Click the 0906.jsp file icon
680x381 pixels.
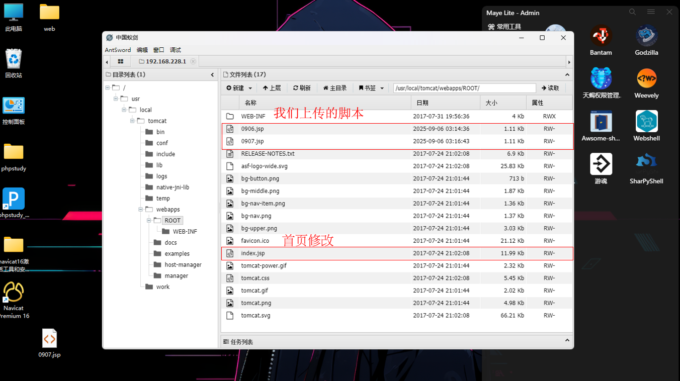point(230,129)
